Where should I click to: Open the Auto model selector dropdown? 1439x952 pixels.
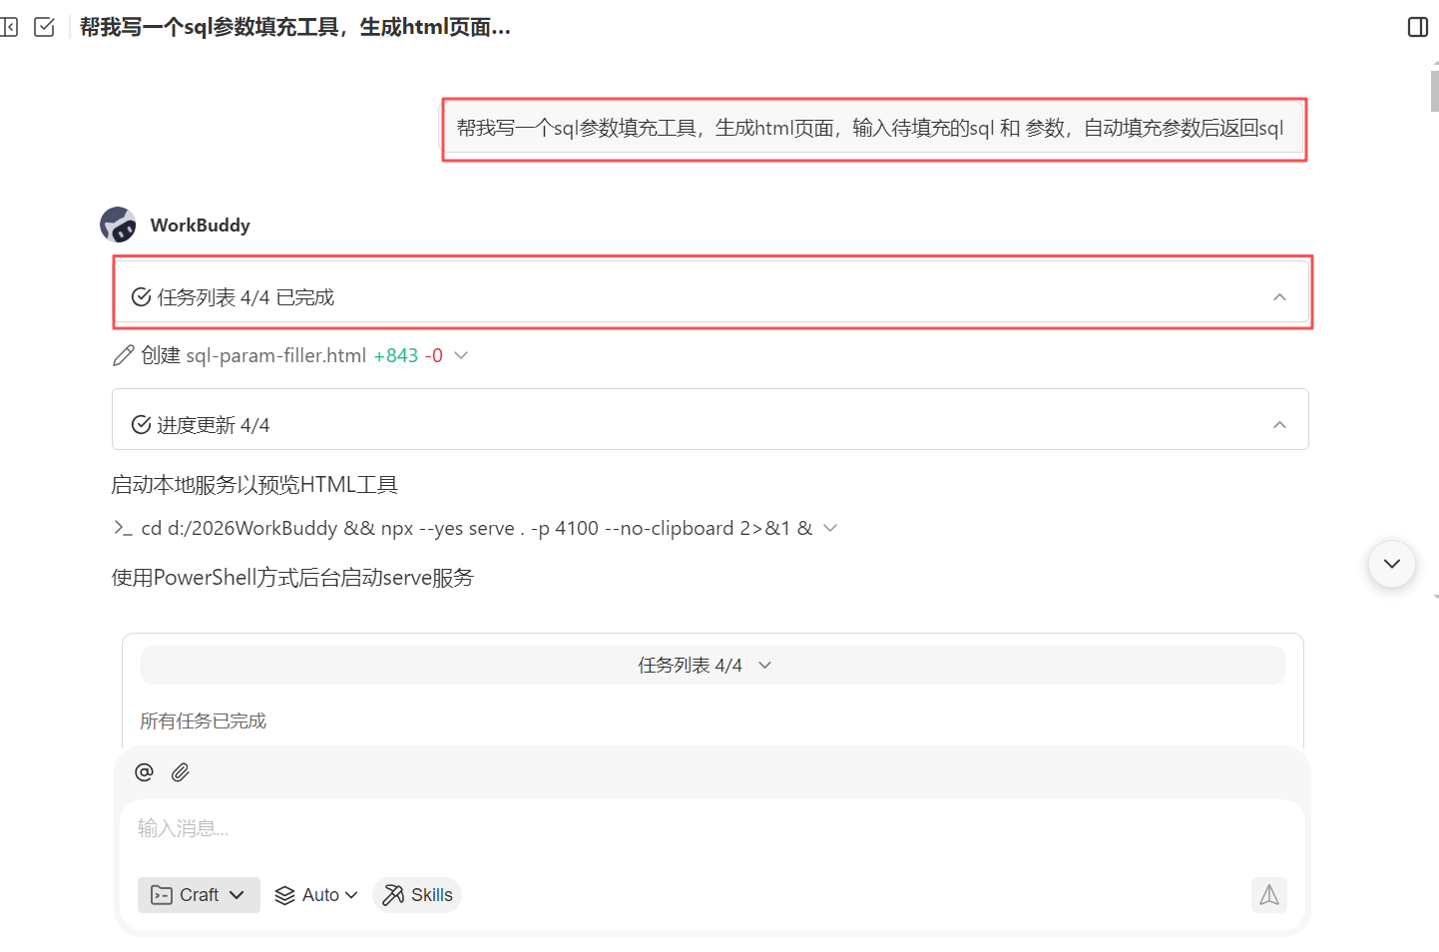pyautogui.click(x=315, y=895)
